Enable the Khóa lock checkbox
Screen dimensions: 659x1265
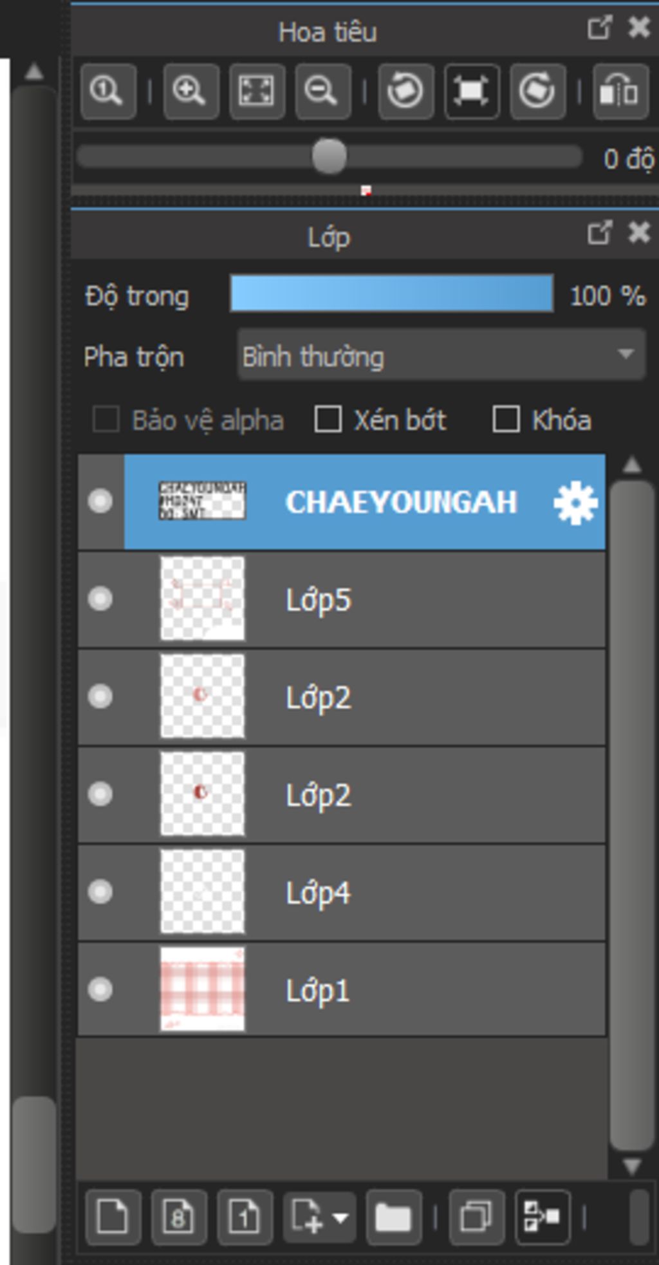(506, 420)
